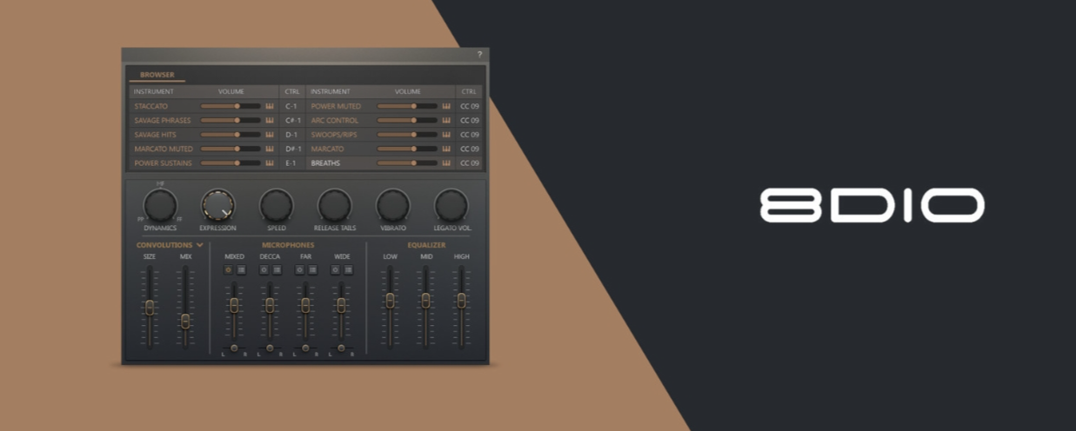
Task: Select the MARCATO articulation in the right column
Action: pyautogui.click(x=326, y=149)
